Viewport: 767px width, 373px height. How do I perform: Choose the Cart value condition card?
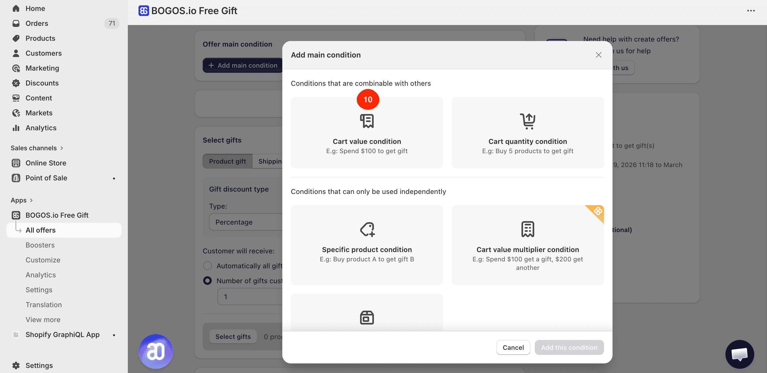tap(367, 133)
